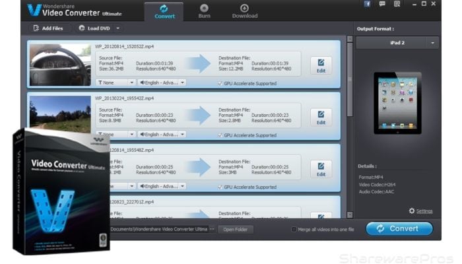Viewport: 462px width, 264px height.
Task: Click the WP_20120814_152052Z.mp4 filename
Action: (124, 47)
